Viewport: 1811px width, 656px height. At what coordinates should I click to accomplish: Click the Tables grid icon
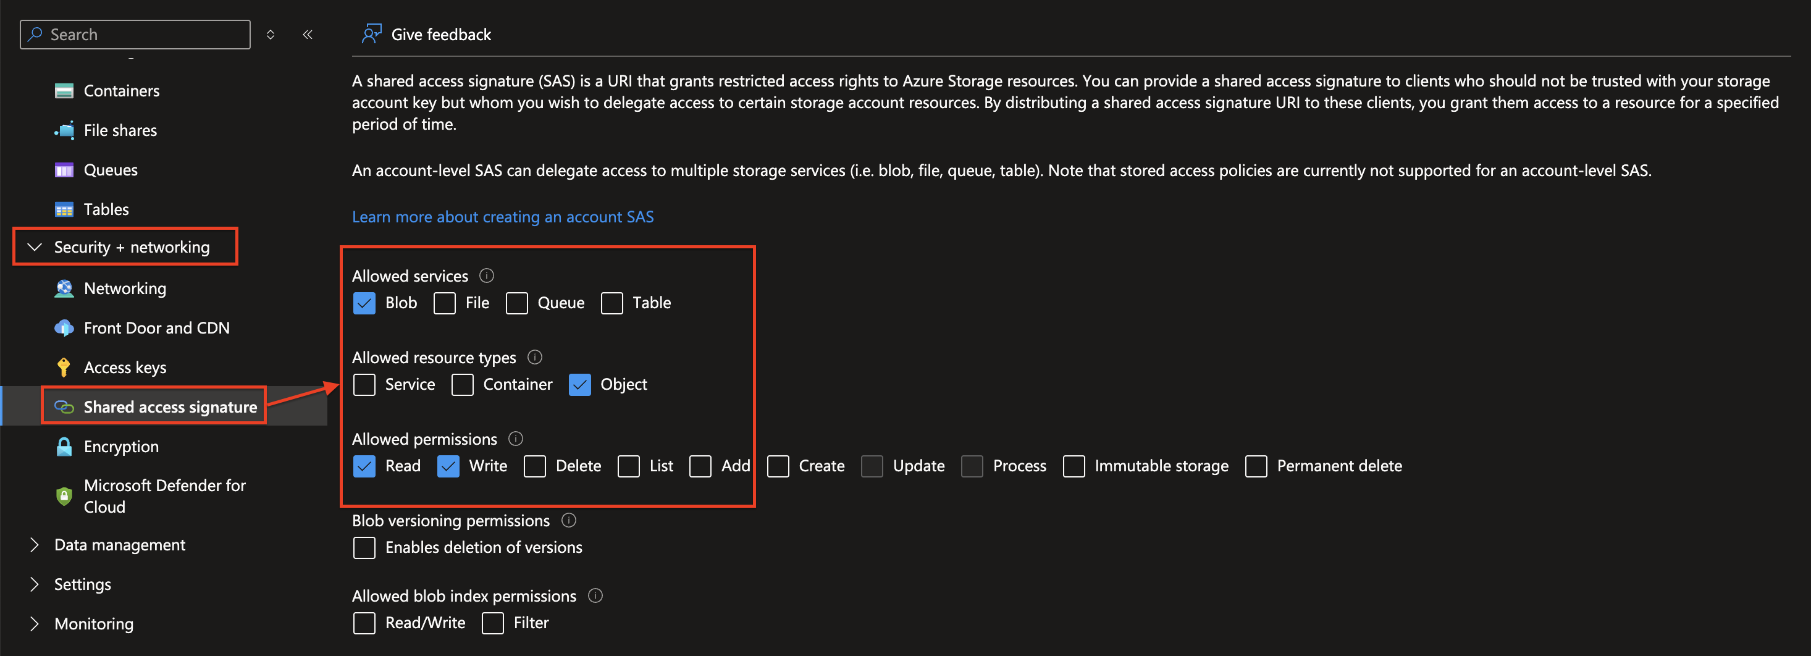(64, 209)
